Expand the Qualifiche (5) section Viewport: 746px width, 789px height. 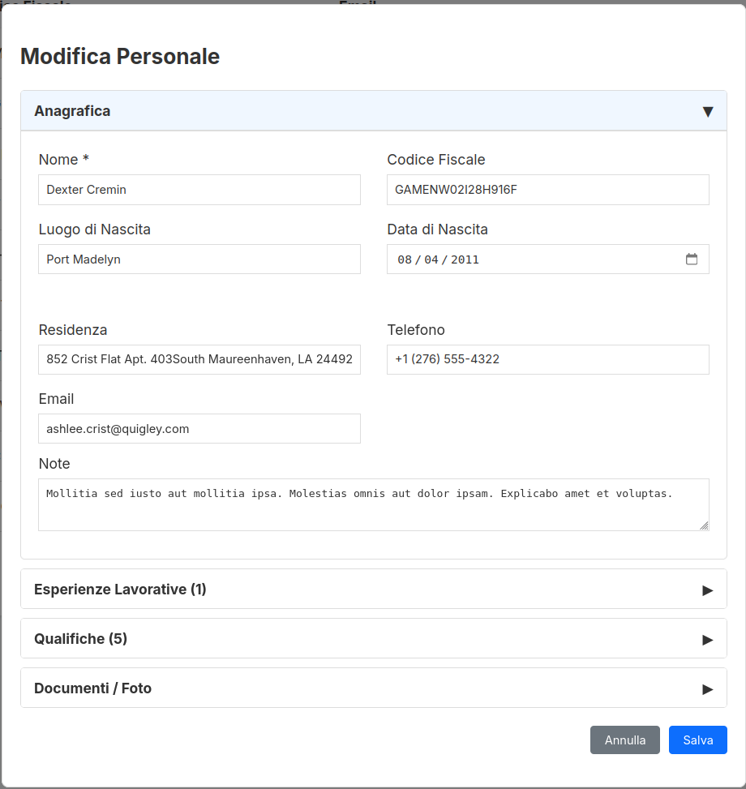pyautogui.click(x=81, y=639)
